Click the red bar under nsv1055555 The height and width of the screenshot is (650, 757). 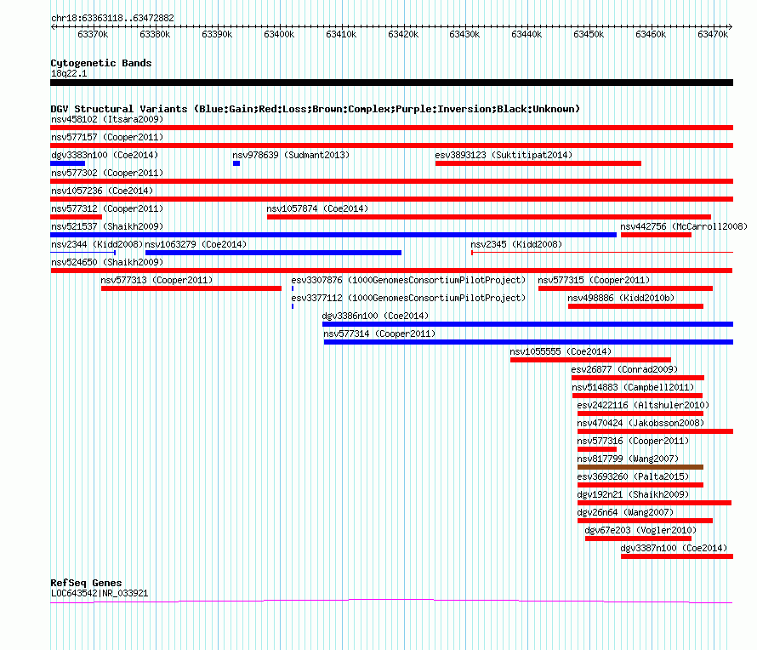pos(590,360)
